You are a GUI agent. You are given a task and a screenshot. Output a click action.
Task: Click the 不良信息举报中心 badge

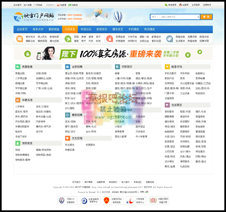tap(136, 201)
